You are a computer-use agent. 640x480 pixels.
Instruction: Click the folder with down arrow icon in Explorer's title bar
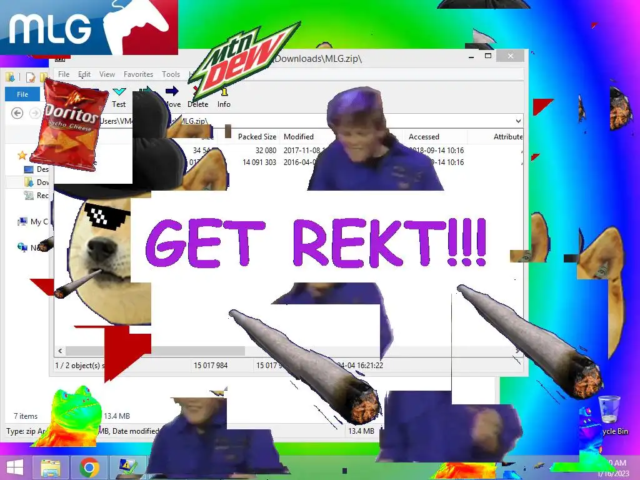[x=10, y=77]
